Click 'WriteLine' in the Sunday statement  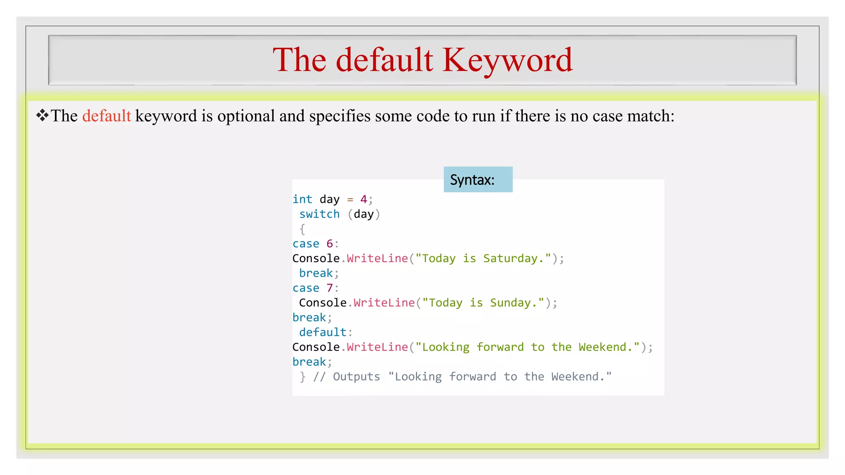384,303
